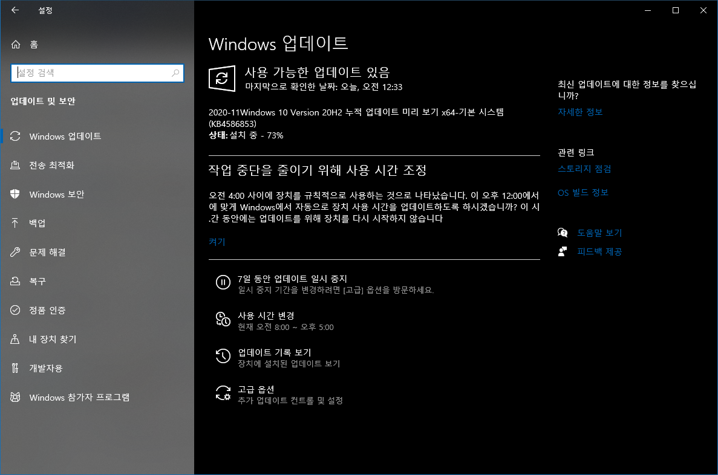Open the 개발자용 page

97,368
